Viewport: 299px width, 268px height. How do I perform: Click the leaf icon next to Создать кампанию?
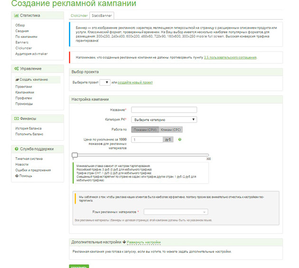17,80
